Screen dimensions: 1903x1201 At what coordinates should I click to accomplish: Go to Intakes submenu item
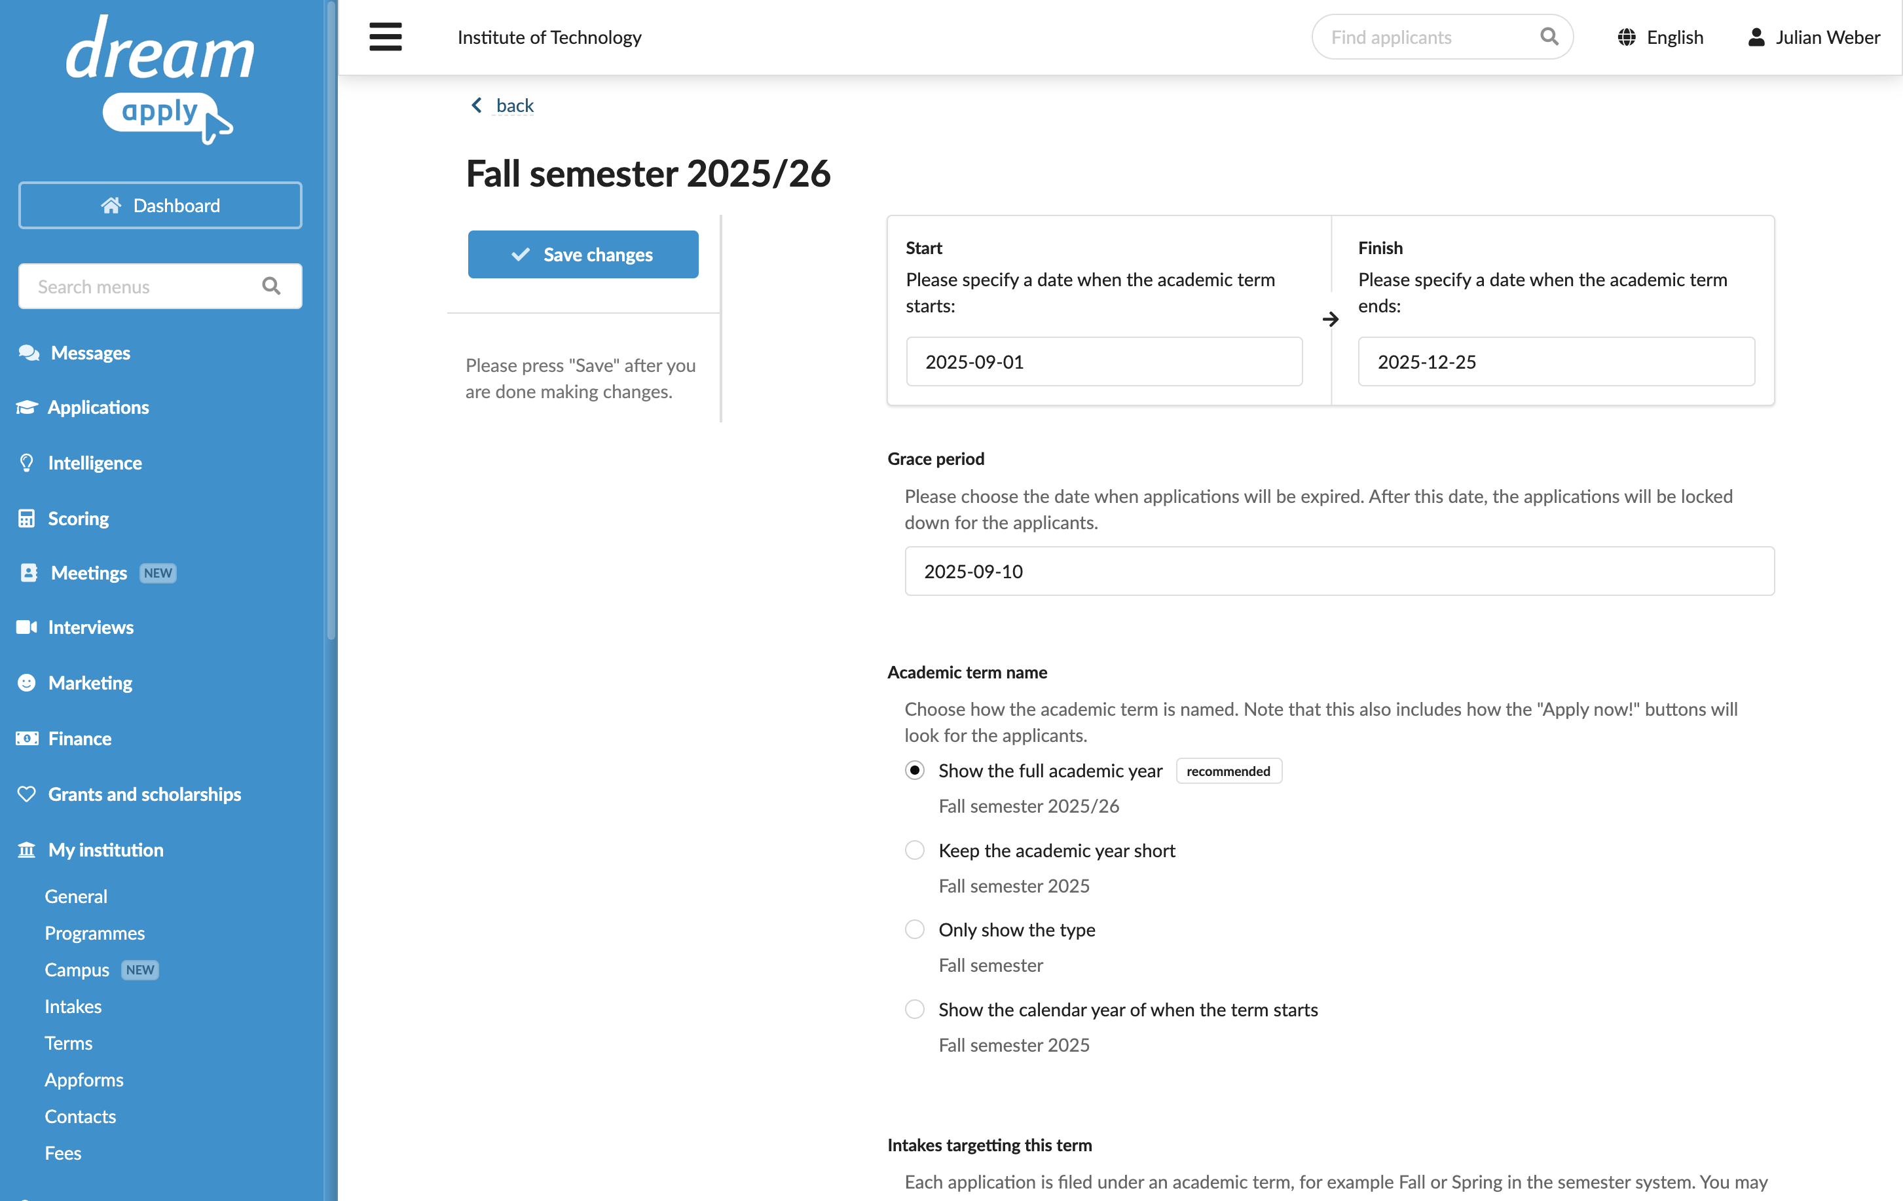point(73,1006)
